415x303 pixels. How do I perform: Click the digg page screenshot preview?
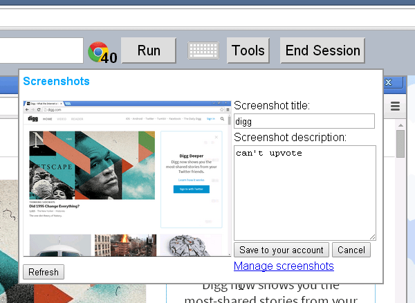127,178
